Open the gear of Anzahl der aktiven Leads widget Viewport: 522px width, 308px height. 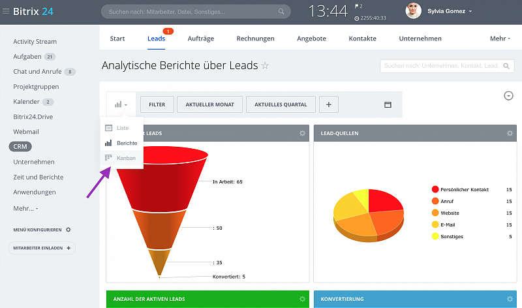[x=302, y=299]
